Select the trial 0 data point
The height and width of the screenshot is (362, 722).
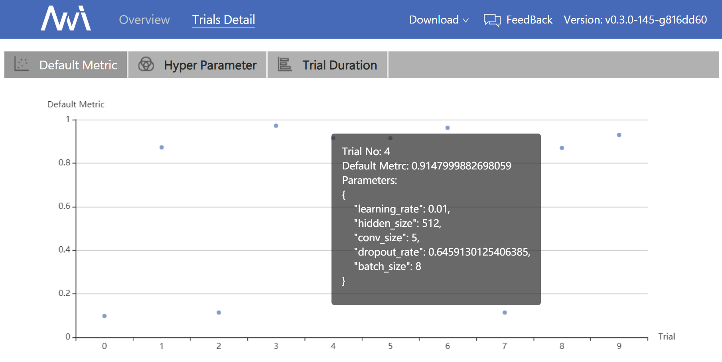tap(105, 315)
